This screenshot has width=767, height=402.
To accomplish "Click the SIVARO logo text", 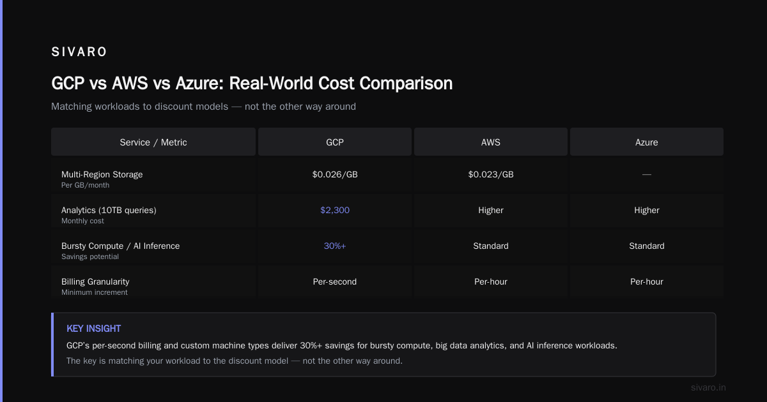I will point(79,52).
